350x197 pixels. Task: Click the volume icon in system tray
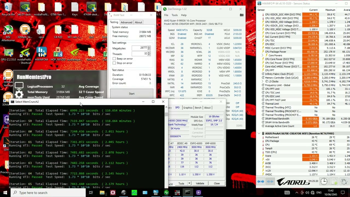pyautogui.click(x=307, y=193)
